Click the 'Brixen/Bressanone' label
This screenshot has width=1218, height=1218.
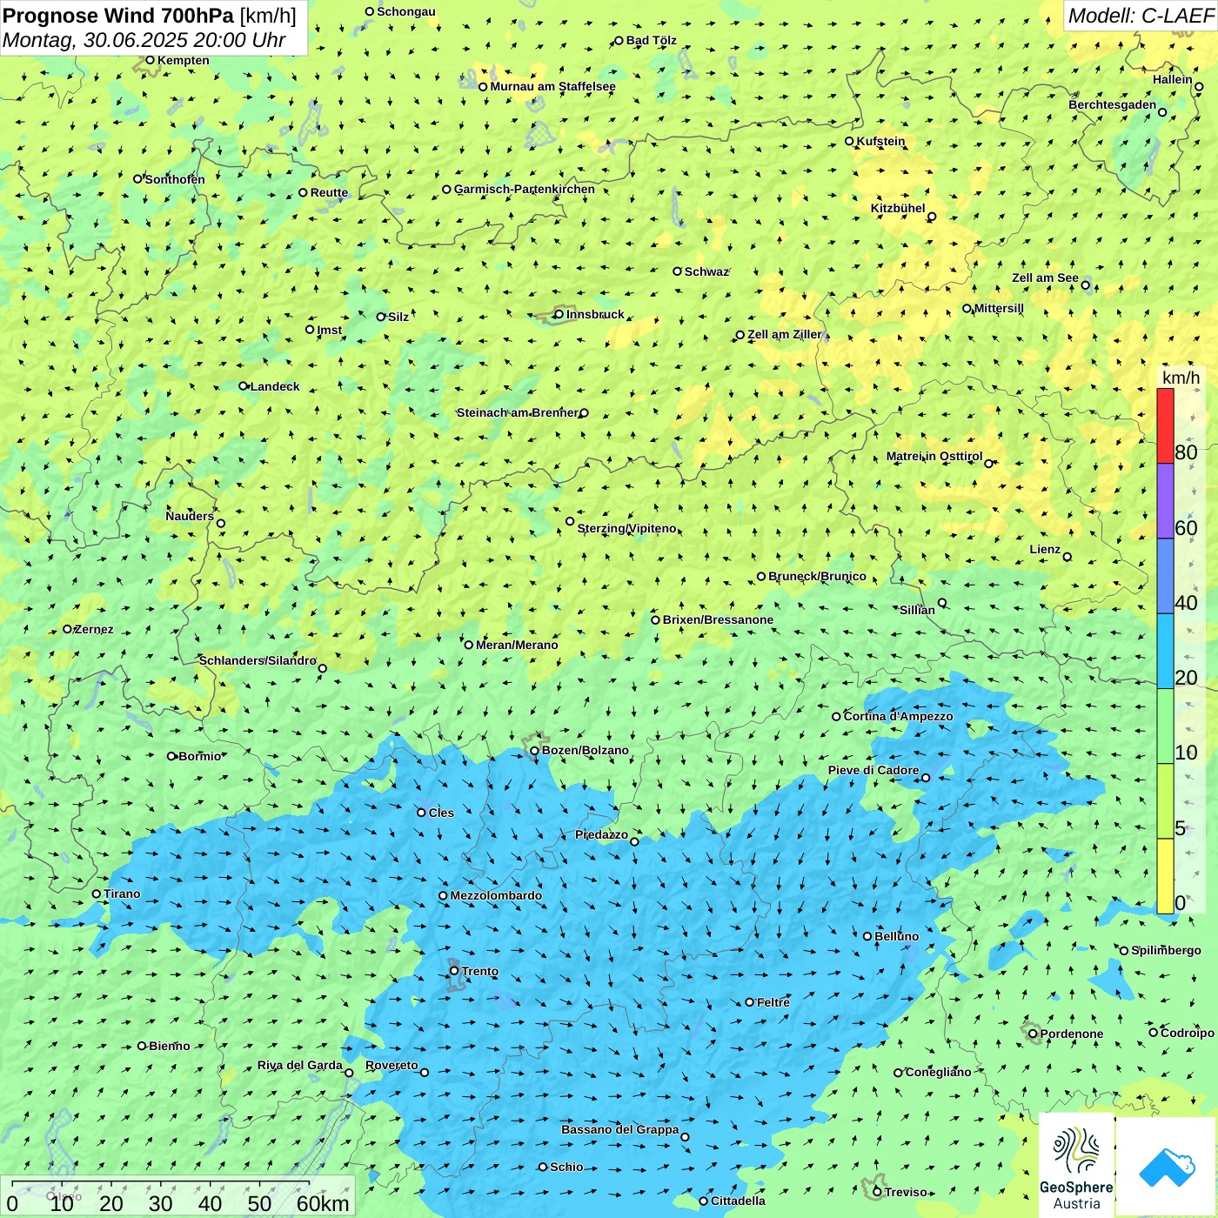click(x=718, y=619)
